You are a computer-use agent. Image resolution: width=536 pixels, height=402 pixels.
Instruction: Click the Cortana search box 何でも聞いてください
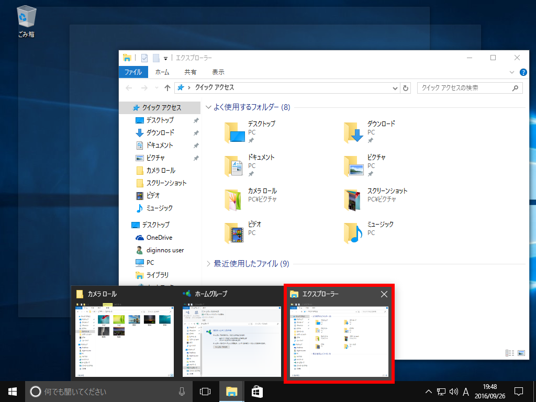[x=108, y=392]
